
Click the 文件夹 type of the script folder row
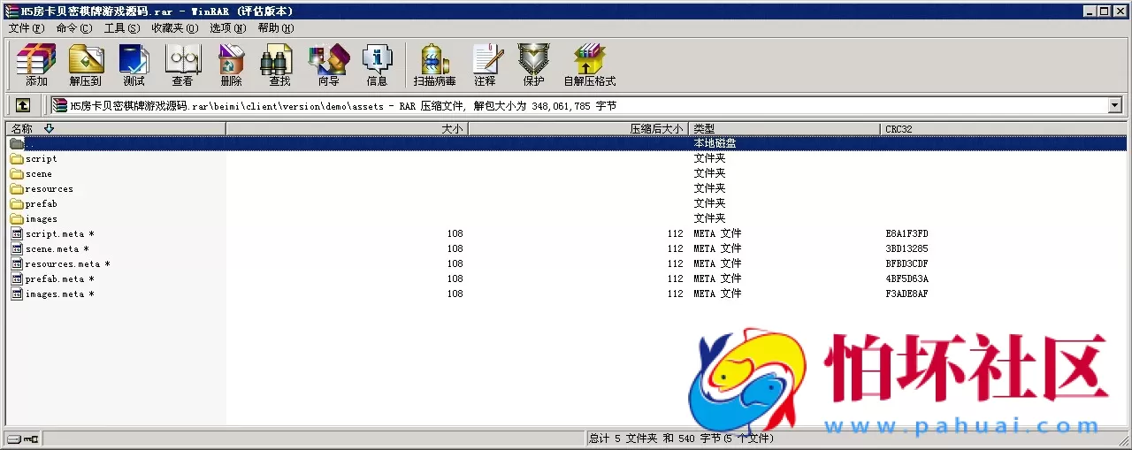709,159
